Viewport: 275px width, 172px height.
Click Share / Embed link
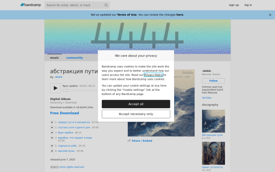(142, 141)
